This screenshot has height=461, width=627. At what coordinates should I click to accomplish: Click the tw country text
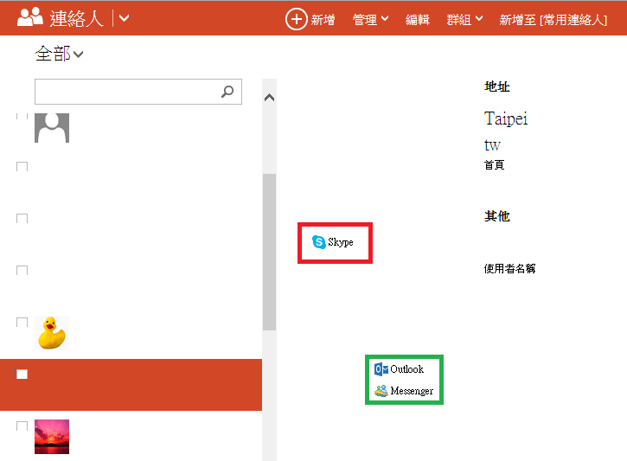tap(492, 144)
